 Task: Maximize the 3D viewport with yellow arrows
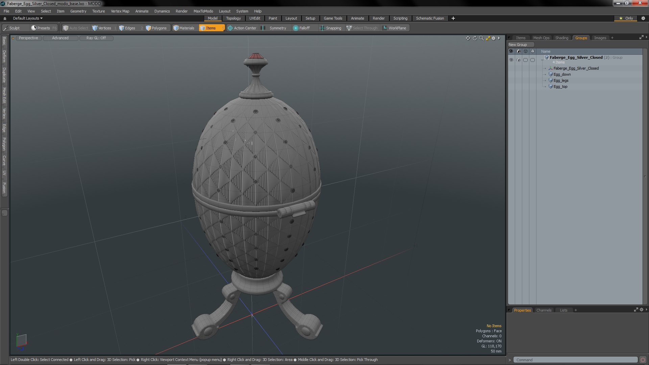488,38
